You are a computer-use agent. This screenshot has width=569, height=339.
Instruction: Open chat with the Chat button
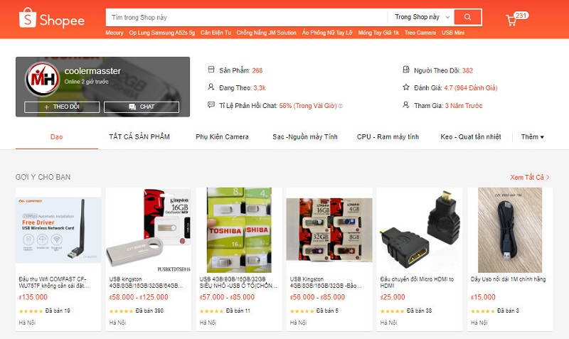coord(142,107)
